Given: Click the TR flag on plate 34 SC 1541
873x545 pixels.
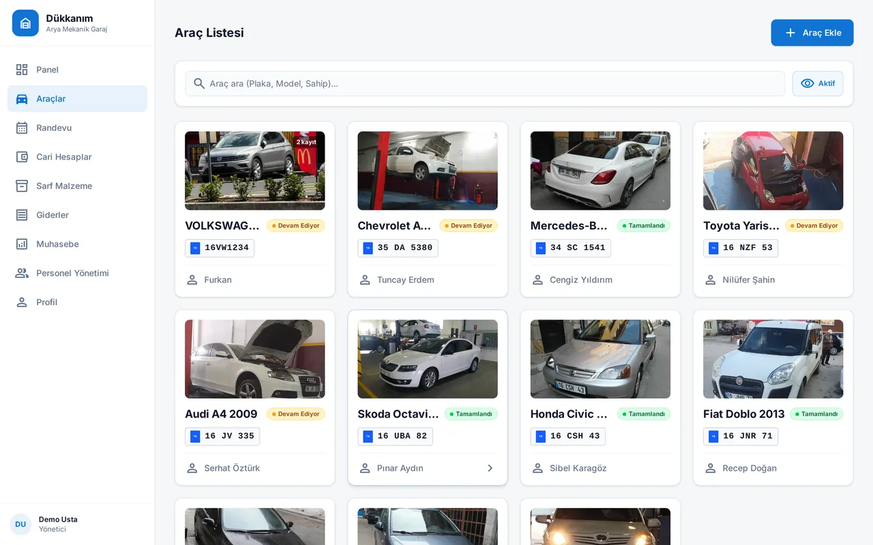Looking at the screenshot, I should tap(541, 248).
